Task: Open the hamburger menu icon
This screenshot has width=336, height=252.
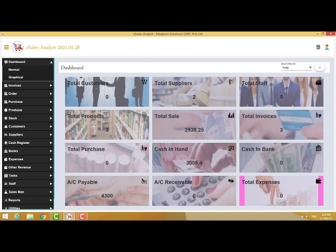Action: pyautogui.click(x=6, y=47)
